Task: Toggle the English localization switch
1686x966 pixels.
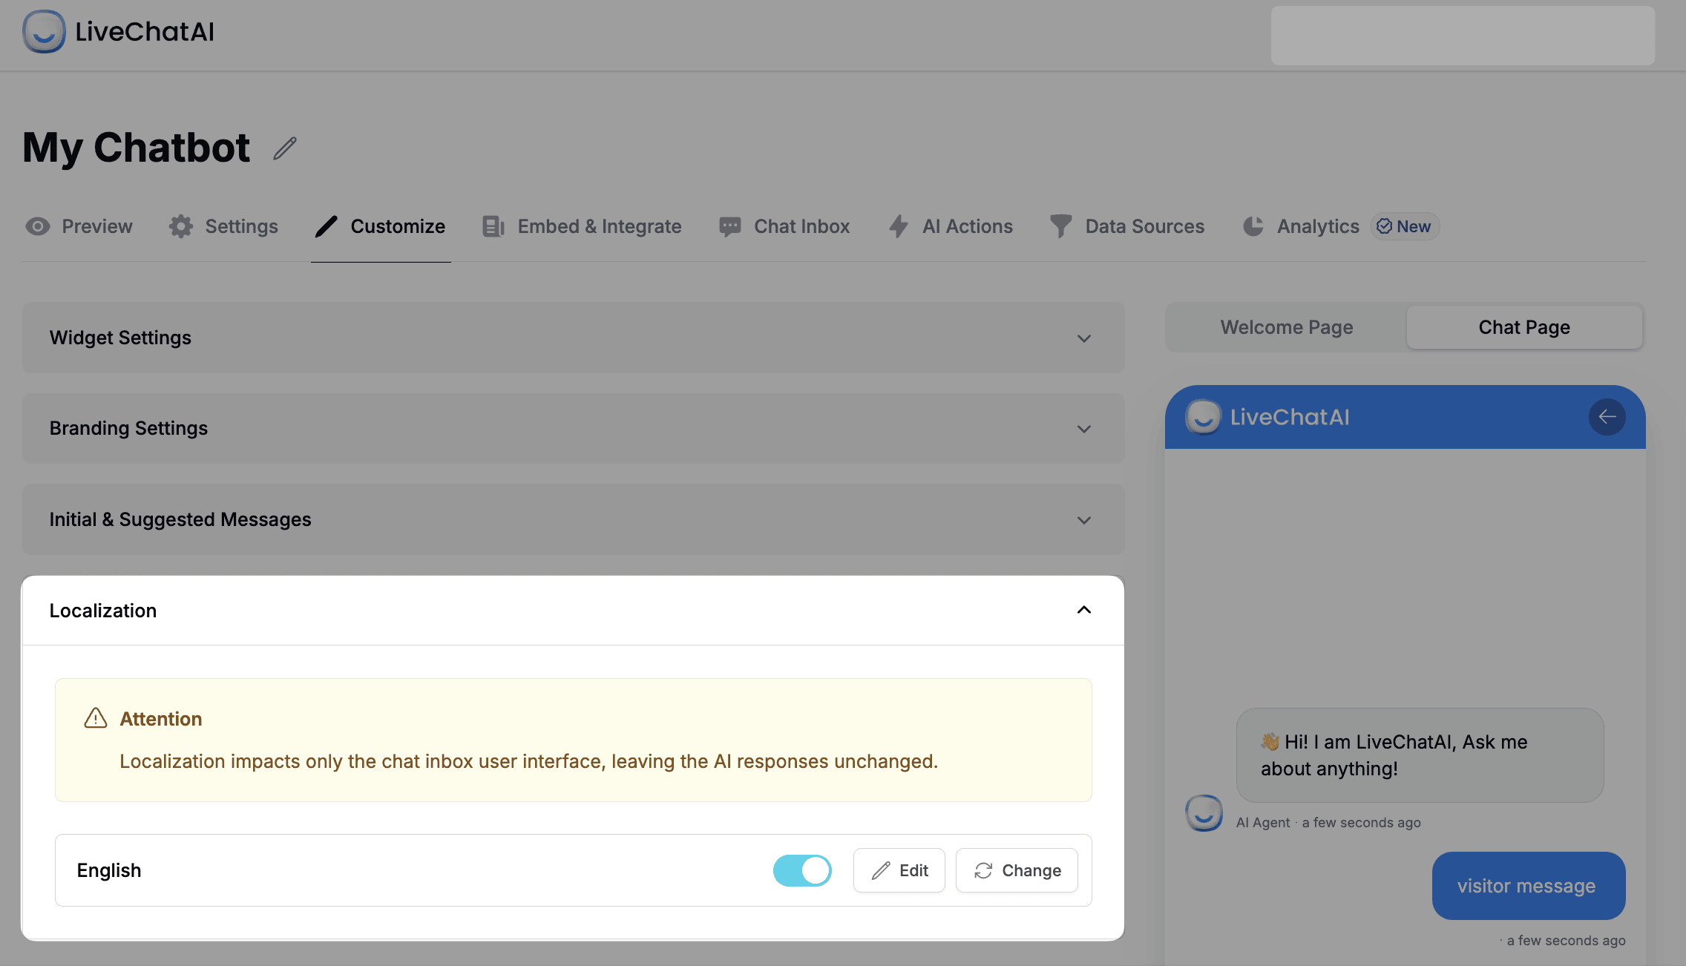Action: point(802,869)
